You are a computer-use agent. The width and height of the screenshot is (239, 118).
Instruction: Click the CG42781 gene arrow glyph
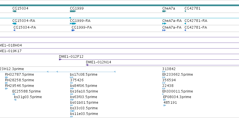[x=185, y=11]
